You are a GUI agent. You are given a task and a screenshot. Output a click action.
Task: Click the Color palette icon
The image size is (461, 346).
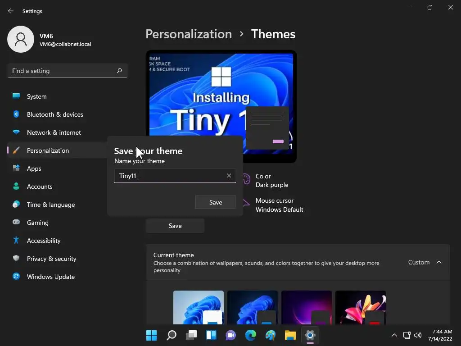[246, 179]
